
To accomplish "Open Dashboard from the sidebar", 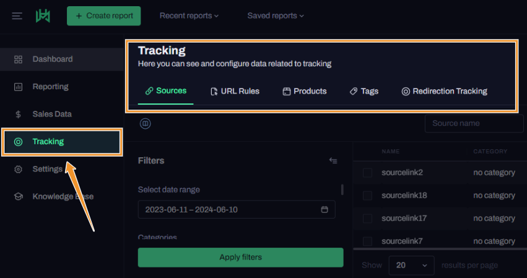I will (x=52, y=59).
